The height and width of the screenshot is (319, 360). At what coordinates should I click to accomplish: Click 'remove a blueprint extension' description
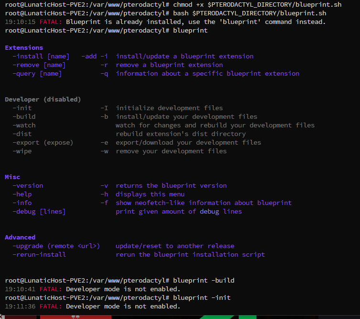[169, 65]
